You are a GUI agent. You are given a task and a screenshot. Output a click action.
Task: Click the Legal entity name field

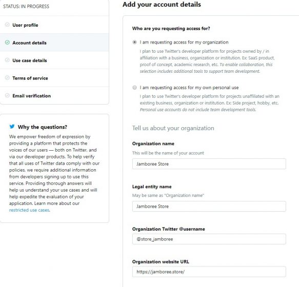click(209, 207)
